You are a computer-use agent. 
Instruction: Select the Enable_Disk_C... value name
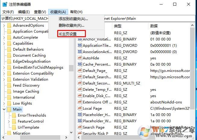coord(96,96)
